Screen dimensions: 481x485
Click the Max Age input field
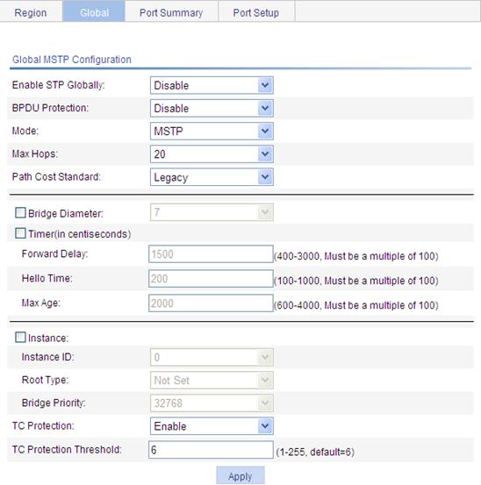(x=211, y=303)
